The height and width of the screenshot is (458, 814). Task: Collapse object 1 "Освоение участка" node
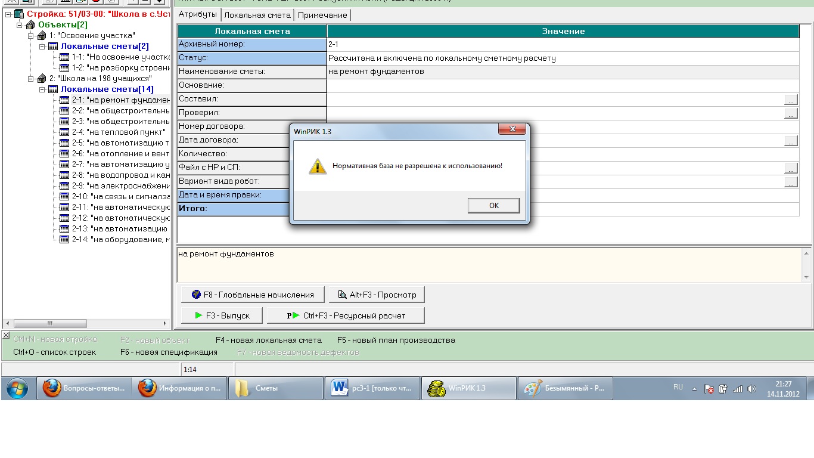click(x=30, y=35)
